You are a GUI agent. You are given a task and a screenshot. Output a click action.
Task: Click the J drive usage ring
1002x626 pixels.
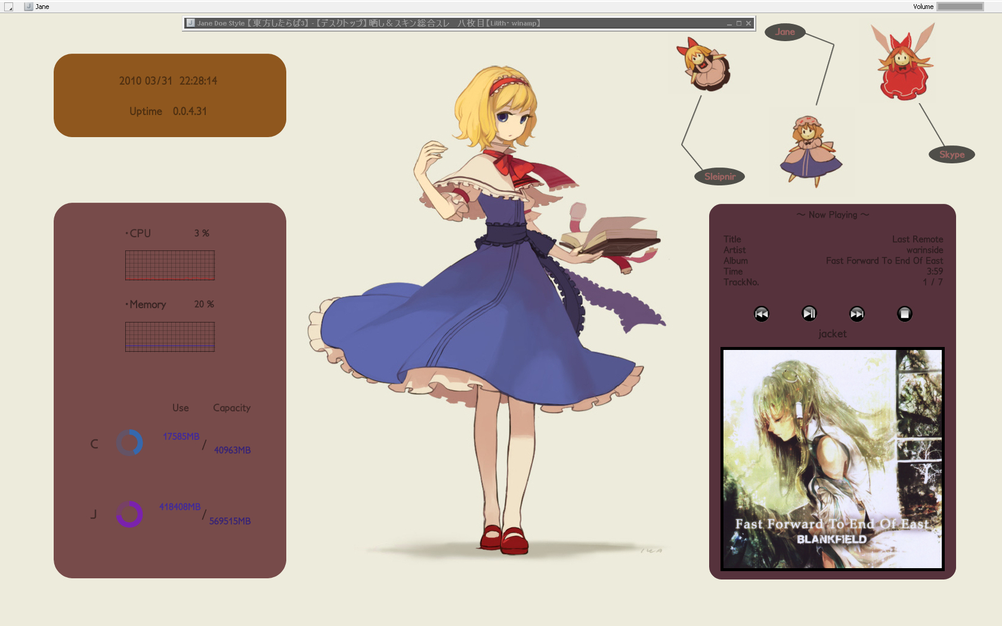point(129,514)
